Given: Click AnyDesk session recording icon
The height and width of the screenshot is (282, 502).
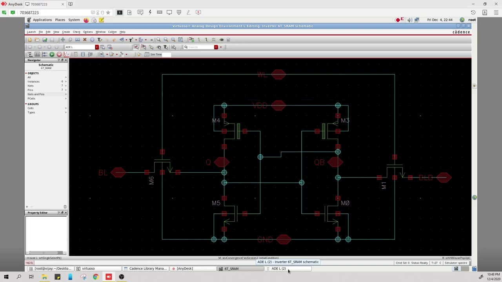Looking at the screenshot, I should point(198,13).
